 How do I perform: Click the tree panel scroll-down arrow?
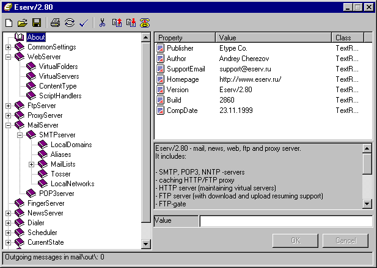click(145, 244)
